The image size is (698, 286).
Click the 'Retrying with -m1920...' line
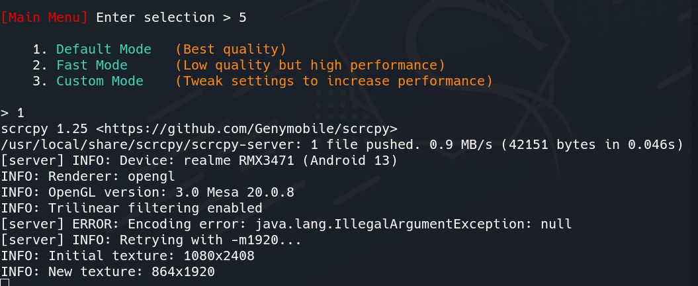click(x=152, y=240)
